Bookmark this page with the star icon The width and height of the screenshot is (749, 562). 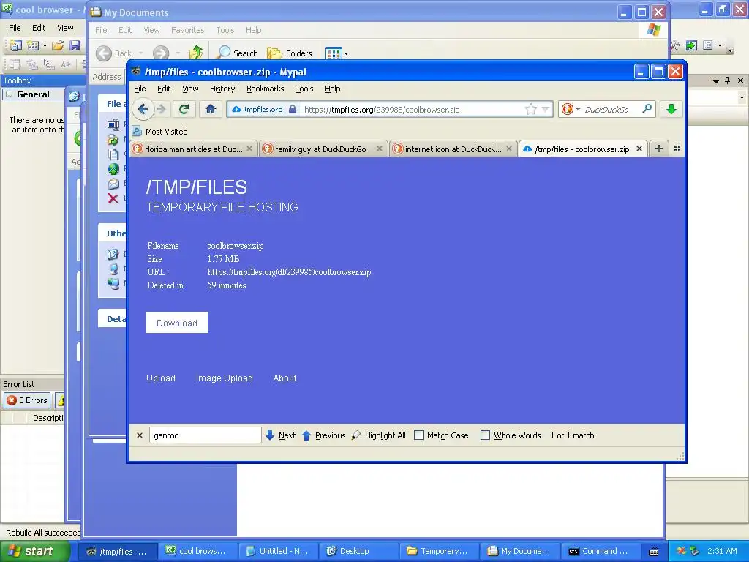click(531, 110)
